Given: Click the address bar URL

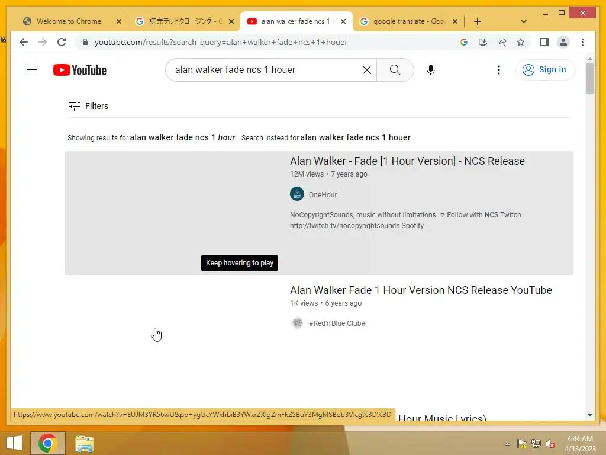Looking at the screenshot, I should coord(221,42).
